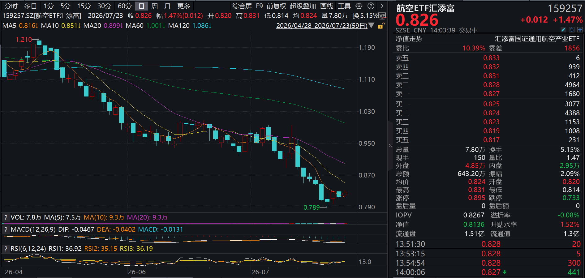Open the 更多 periods menu
Image resolution: width=585 pixels, height=278 pixels.
click(184, 6)
